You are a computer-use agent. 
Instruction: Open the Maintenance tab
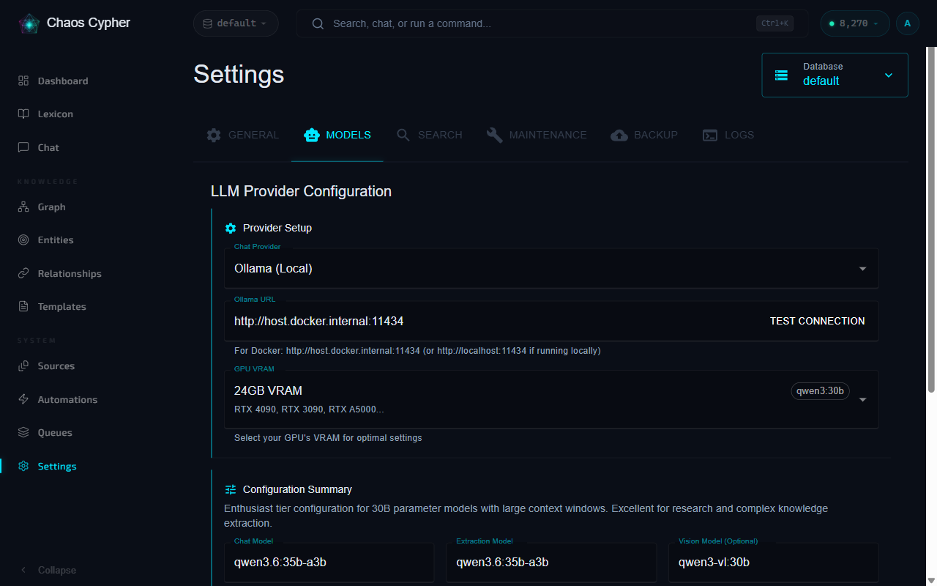tap(537, 135)
